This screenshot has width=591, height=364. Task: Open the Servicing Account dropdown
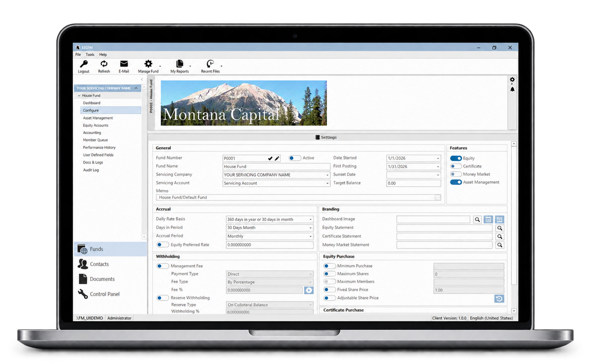327,183
